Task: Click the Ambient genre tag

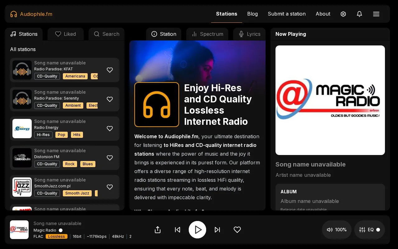Action: tap(73, 106)
